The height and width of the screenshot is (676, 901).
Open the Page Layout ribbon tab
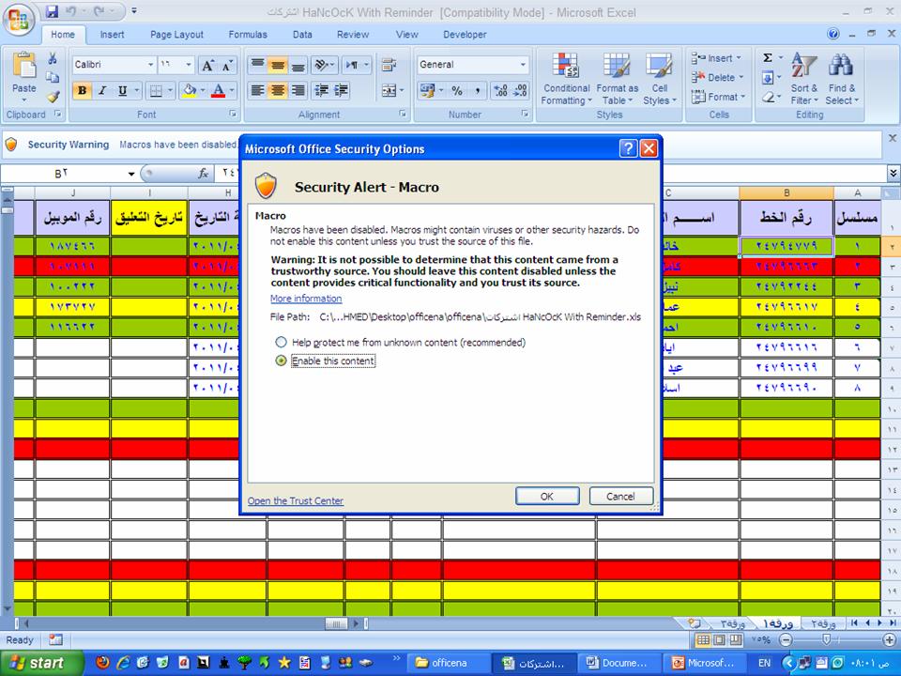click(x=177, y=35)
